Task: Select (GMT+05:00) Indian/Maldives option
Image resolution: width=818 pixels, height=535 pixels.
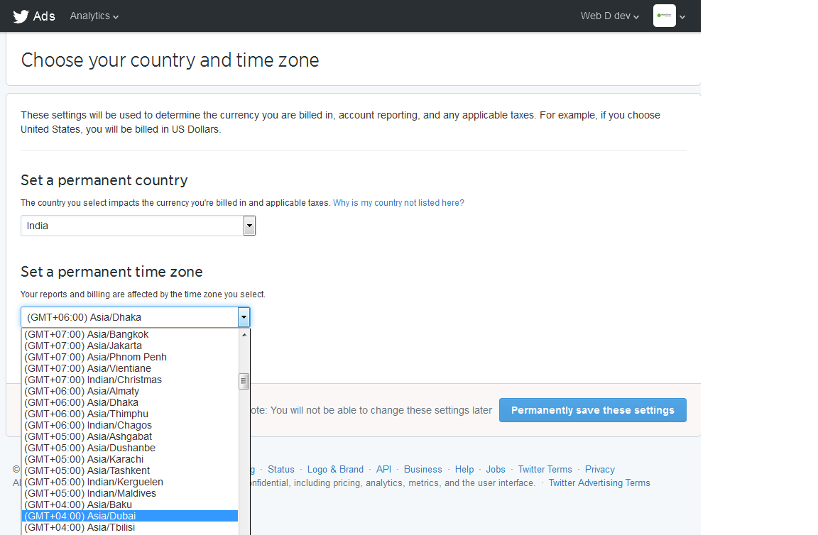Action: tap(130, 493)
